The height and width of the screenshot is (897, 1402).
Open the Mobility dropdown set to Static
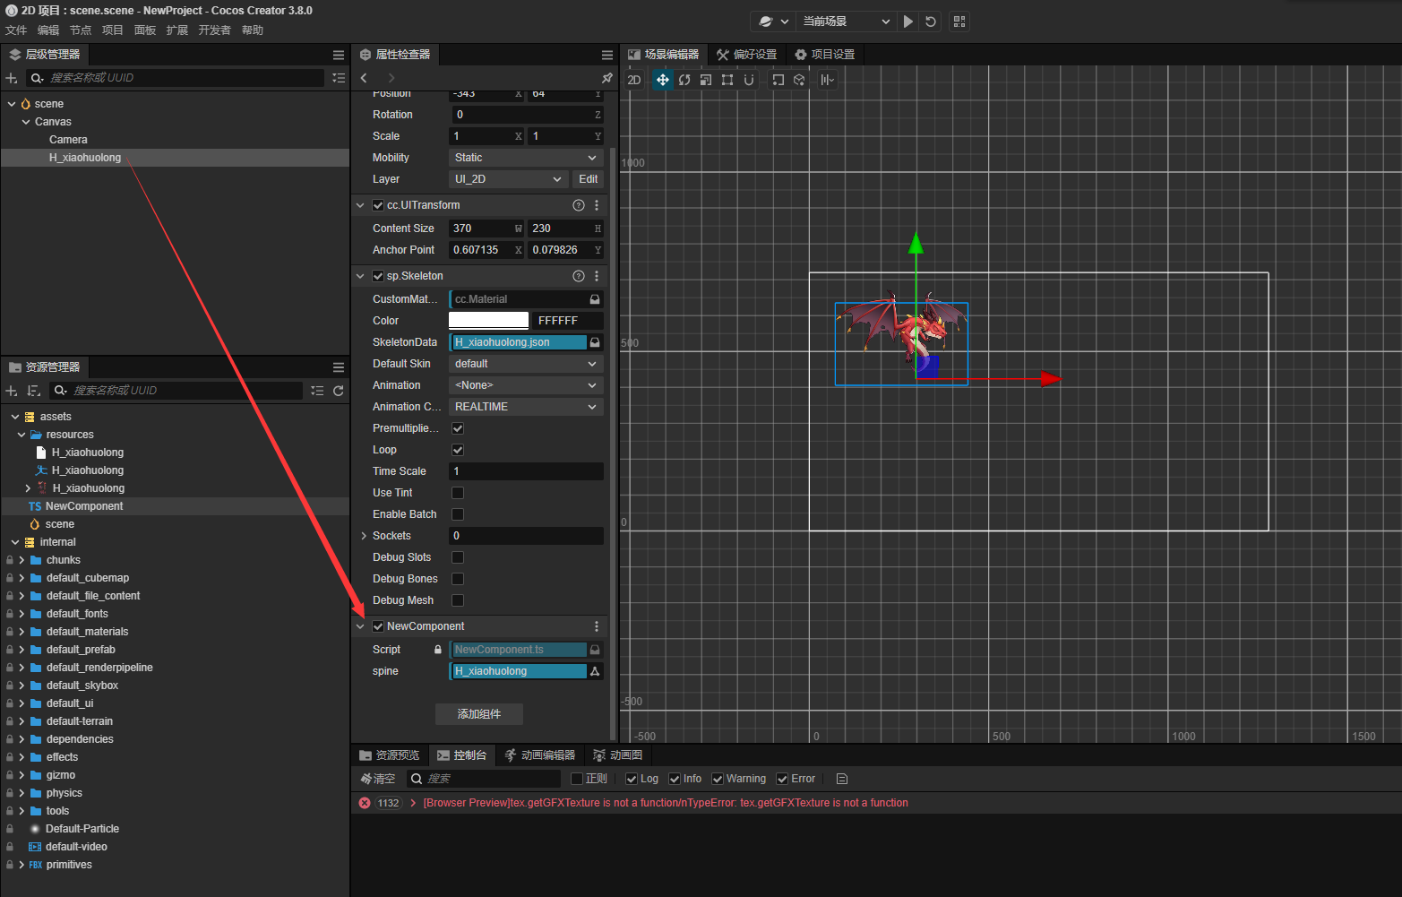526,158
